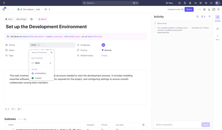Open quick action checkmark icon in top bar
222x130 pixels.
click(x=180, y=3)
